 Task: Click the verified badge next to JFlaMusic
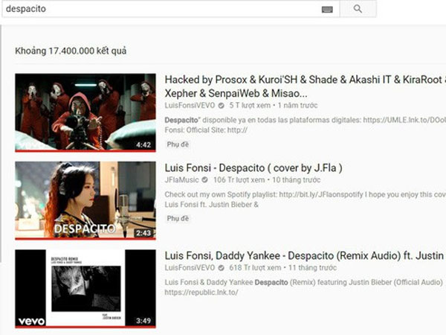(x=204, y=180)
